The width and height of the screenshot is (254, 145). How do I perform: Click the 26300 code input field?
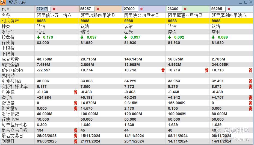175,9
